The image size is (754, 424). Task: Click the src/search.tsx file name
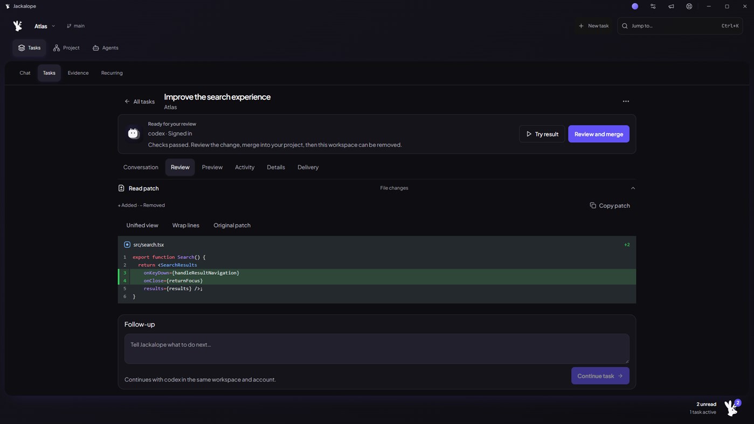click(149, 245)
